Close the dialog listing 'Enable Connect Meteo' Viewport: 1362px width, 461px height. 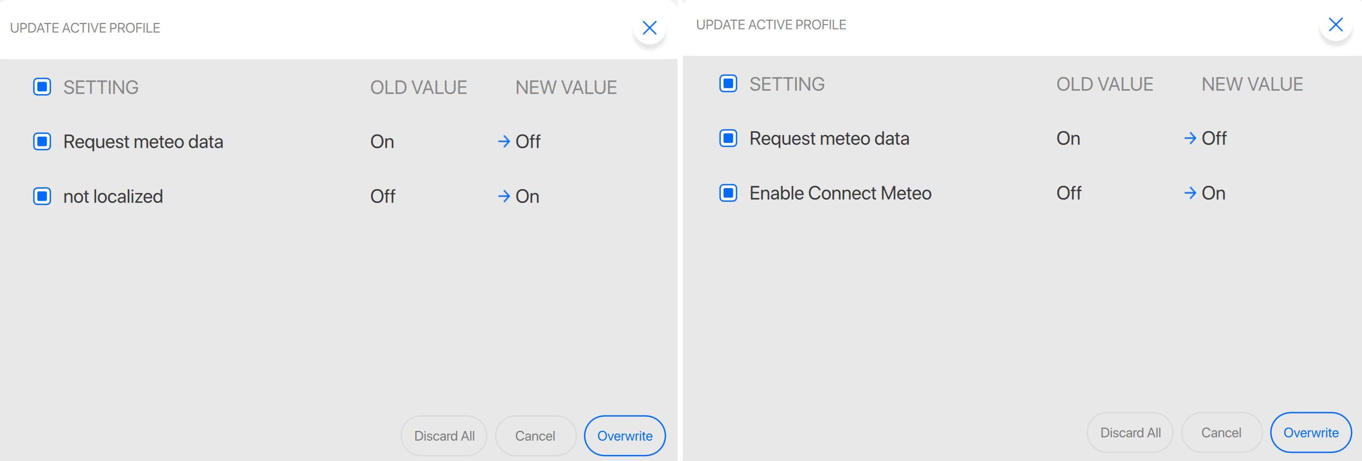[x=1335, y=25]
